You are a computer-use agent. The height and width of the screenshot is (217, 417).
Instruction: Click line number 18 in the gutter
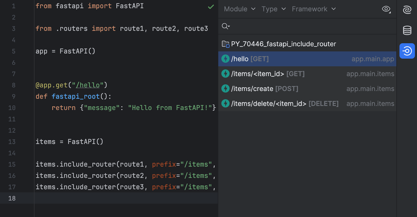[x=12, y=199]
